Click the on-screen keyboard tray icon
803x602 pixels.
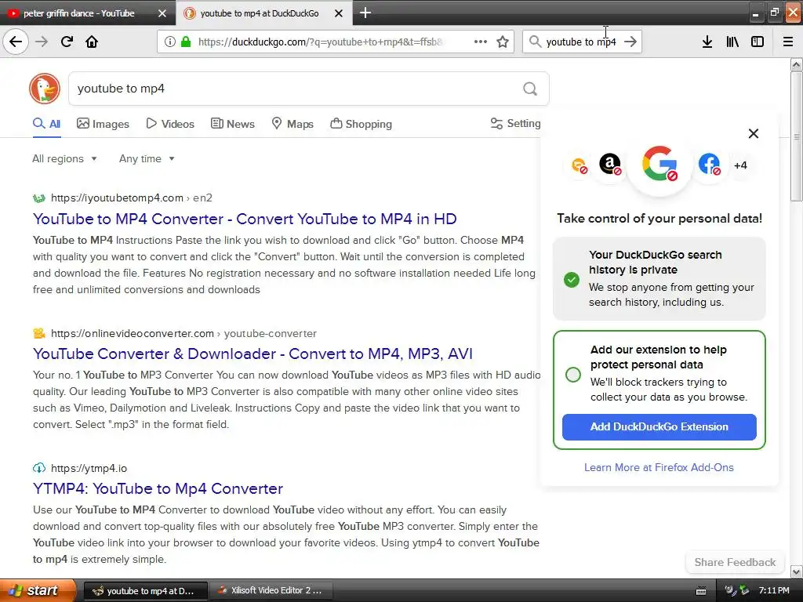tap(701, 591)
